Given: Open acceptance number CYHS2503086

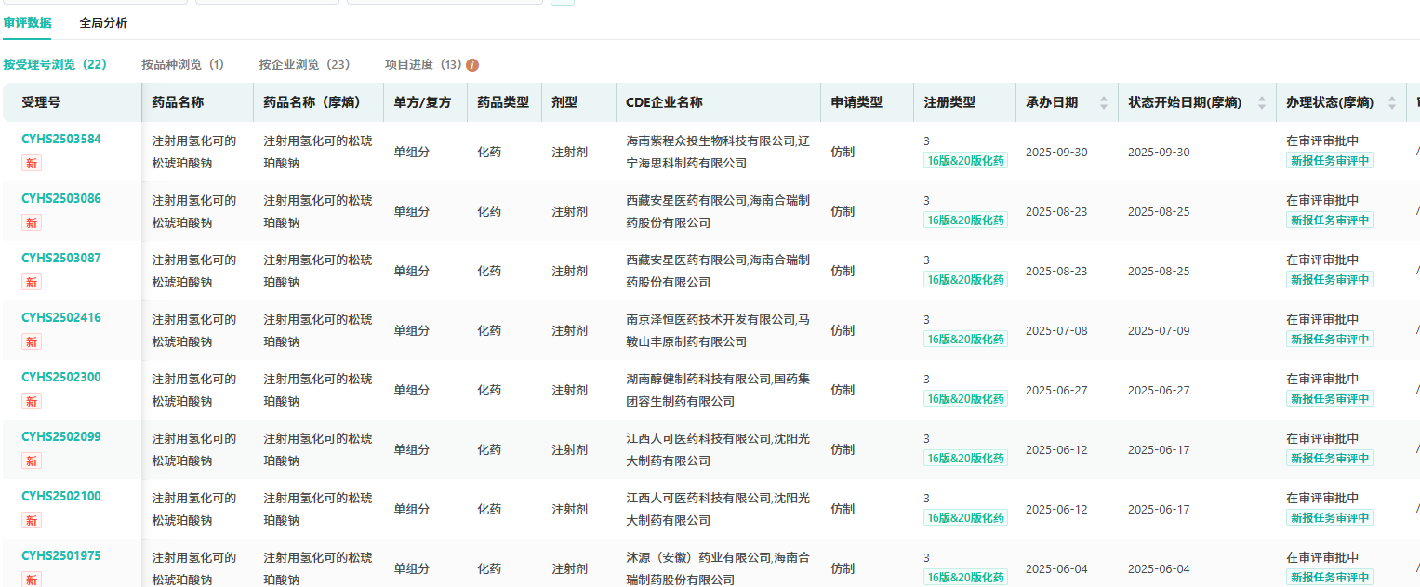Looking at the screenshot, I should (61, 198).
